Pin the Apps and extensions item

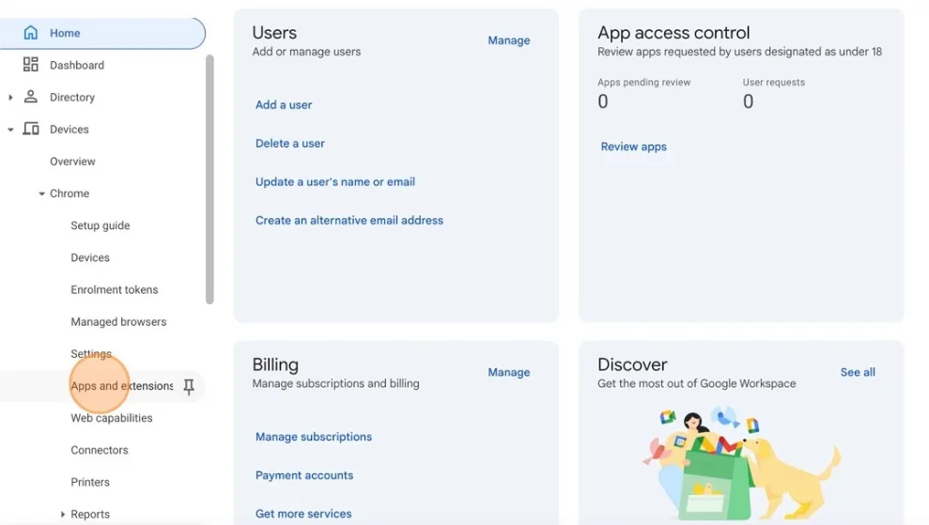pyautogui.click(x=189, y=386)
